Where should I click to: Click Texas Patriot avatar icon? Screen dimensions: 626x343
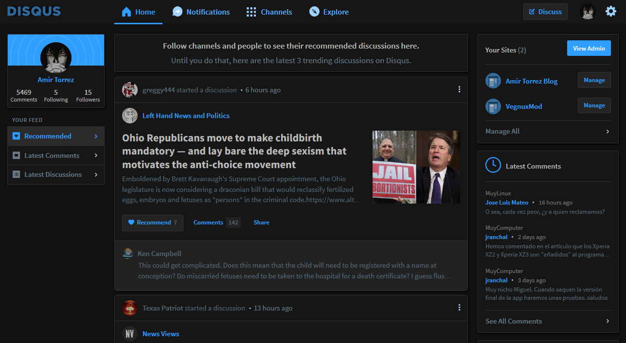coord(130,308)
